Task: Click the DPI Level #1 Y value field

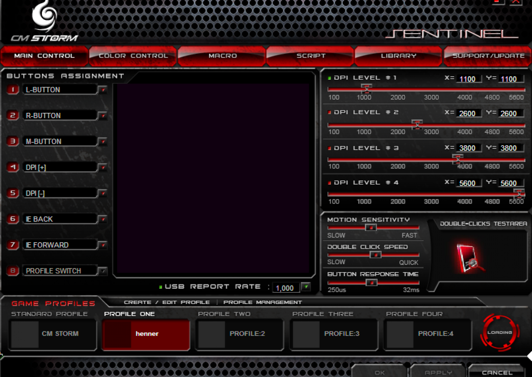Action: 511,79
